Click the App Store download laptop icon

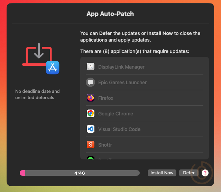41,59
